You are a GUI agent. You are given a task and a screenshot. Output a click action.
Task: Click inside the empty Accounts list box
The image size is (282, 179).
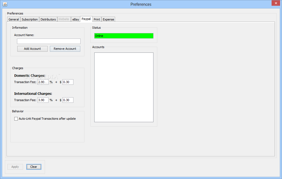click(x=124, y=87)
